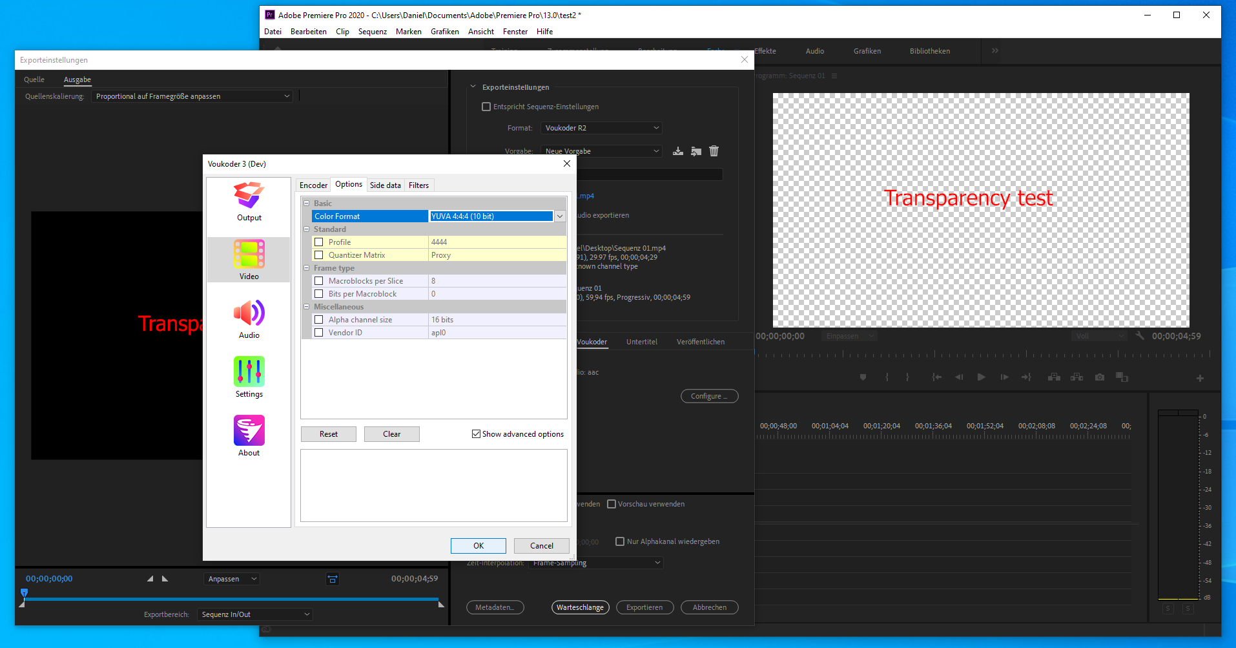Enable Alpha channel size checkbox
The image size is (1236, 648).
coord(319,320)
